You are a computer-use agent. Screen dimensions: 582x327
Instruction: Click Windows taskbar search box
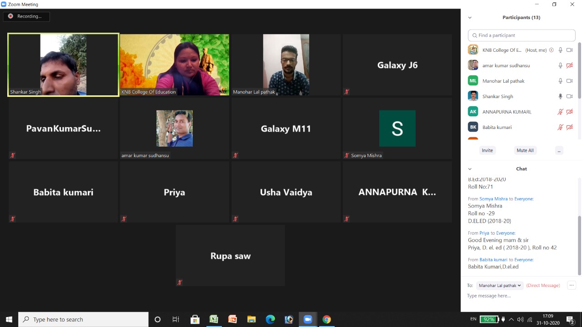(83, 319)
